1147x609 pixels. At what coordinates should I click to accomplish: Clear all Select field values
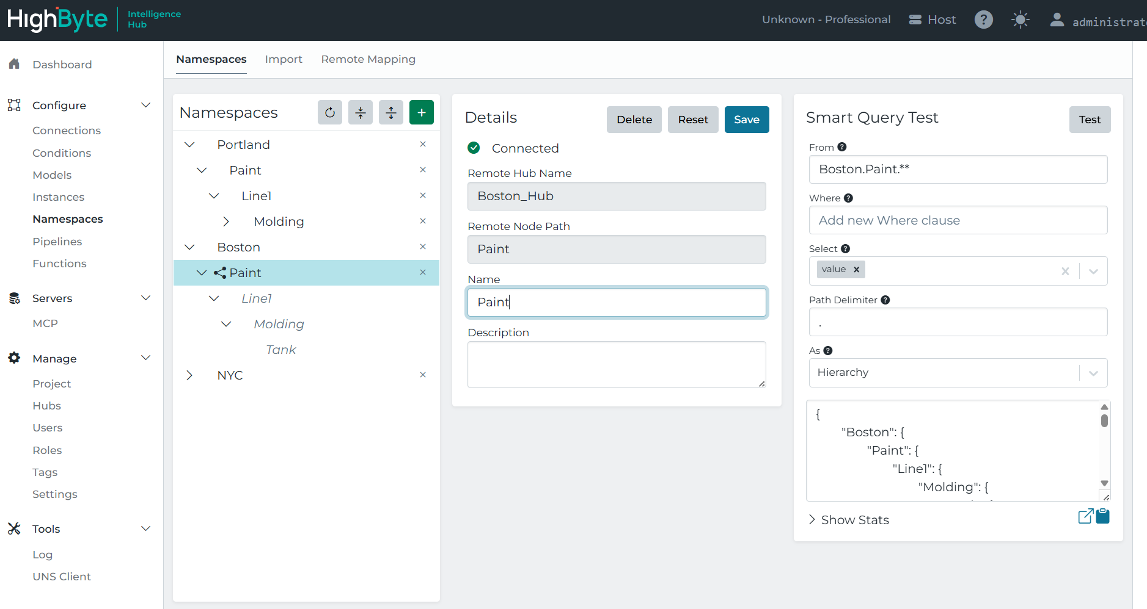tap(1065, 271)
